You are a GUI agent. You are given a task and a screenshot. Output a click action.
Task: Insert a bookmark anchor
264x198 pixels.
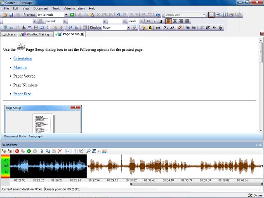(x=24, y=28)
